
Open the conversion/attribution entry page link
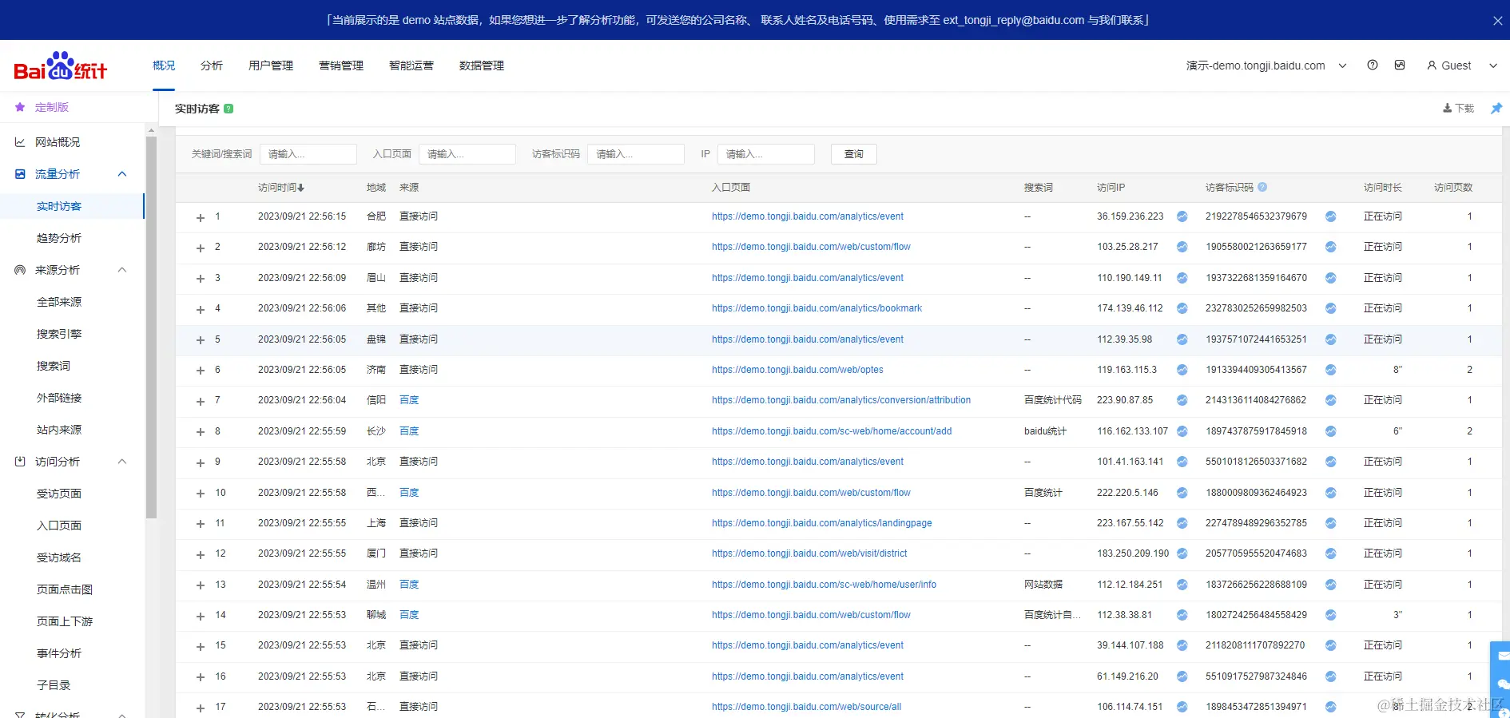[841, 400]
